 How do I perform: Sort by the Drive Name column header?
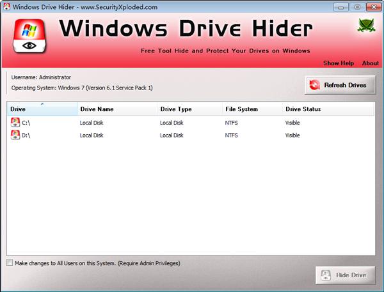click(117, 109)
